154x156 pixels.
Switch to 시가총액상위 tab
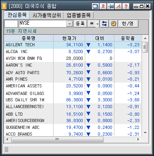click(x=46, y=15)
